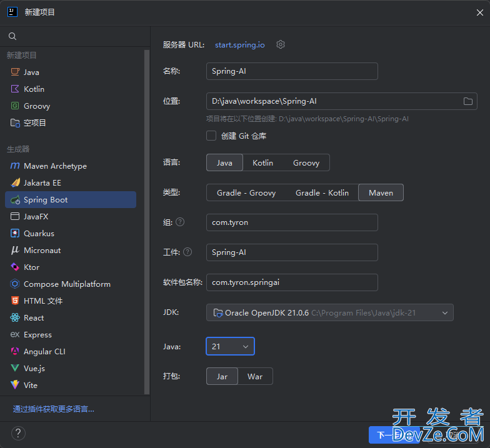Click the Spring Boot leaf icon
Image resolution: width=490 pixels, height=448 pixels.
(x=15, y=200)
